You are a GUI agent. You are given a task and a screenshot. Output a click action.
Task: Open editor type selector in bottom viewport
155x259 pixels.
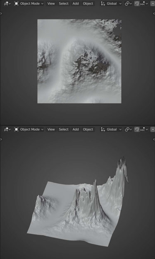click(x=7, y=129)
